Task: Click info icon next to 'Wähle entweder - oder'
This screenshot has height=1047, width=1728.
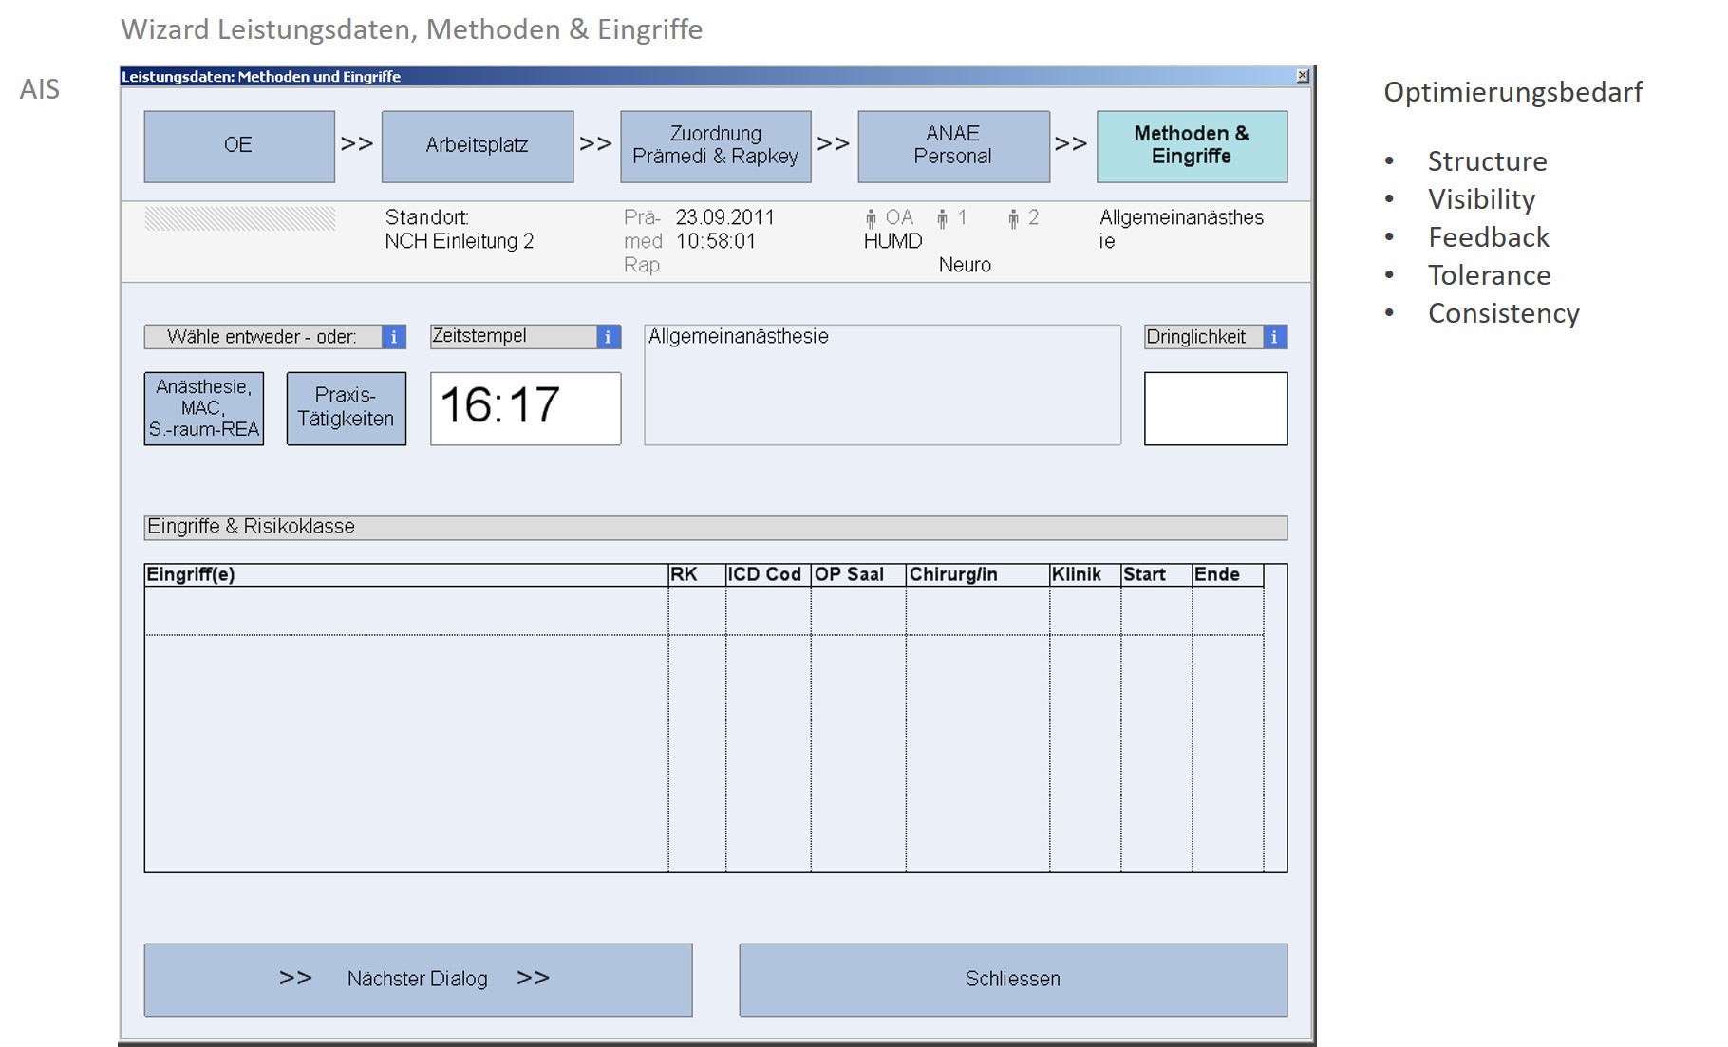Action: [393, 337]
